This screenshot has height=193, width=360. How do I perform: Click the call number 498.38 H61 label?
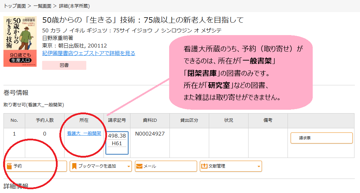click(x=117, y=143)
